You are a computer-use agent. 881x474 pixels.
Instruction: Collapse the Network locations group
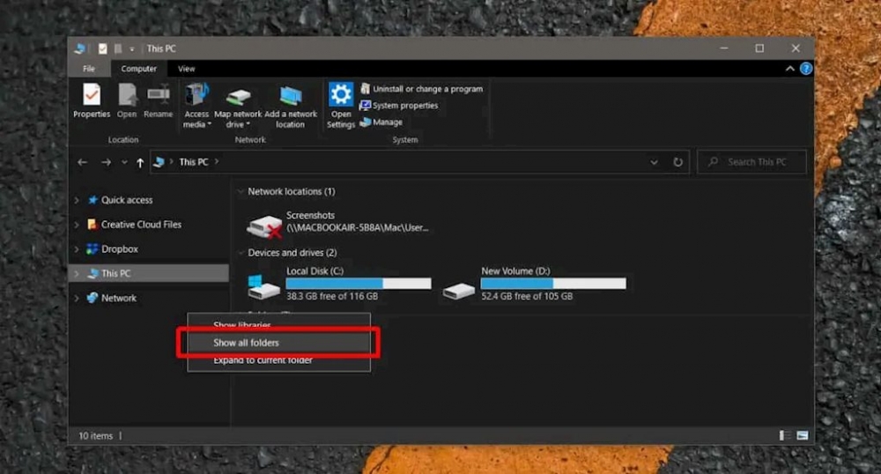point(240,191)
